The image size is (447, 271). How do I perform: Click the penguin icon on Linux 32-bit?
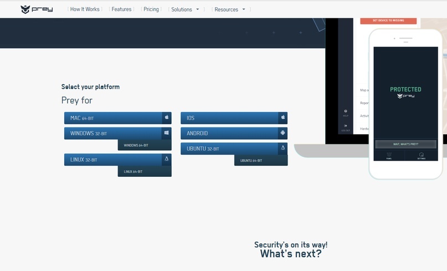166,160
